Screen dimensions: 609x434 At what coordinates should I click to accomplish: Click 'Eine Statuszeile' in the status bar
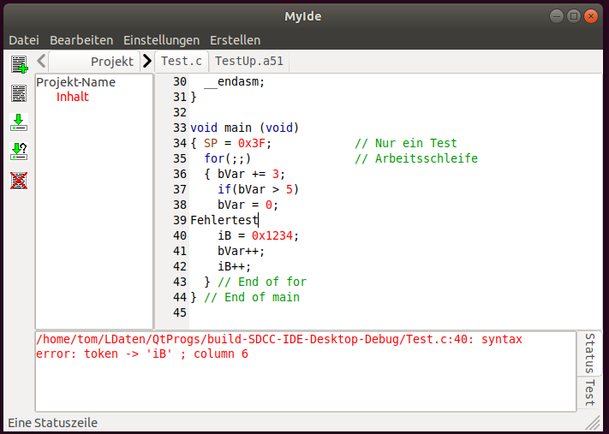pyautogui.click(x=52, y=423)
